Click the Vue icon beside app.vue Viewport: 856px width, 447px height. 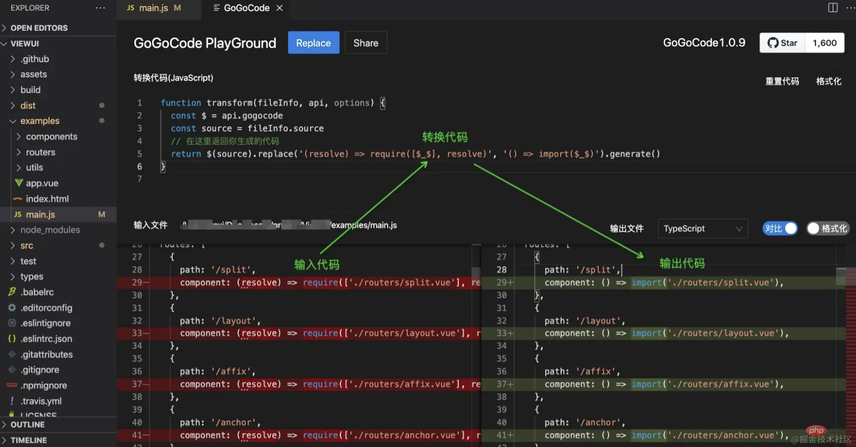point(19,183)
